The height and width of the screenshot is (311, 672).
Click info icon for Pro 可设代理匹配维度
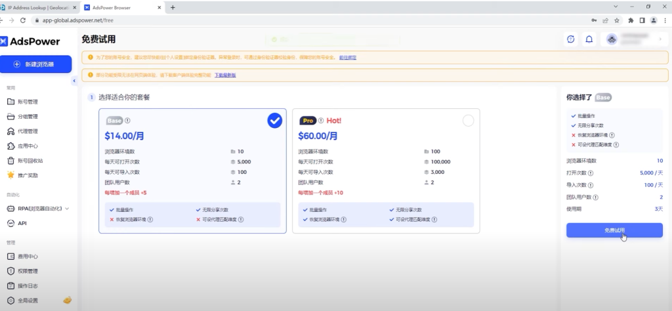pyautogui.click(x=434, y=219)
